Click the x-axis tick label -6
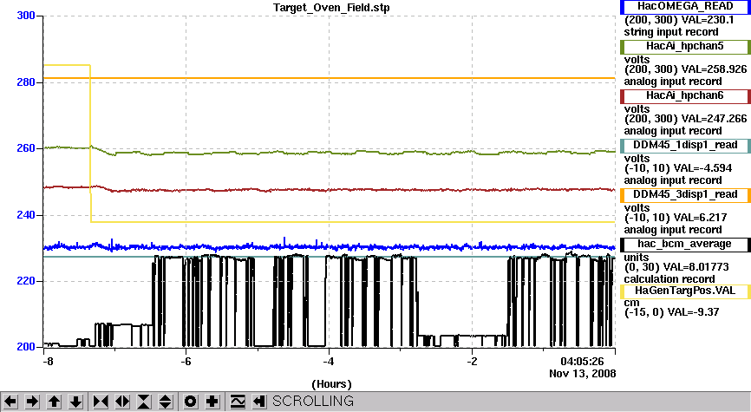 pos(186,361)
